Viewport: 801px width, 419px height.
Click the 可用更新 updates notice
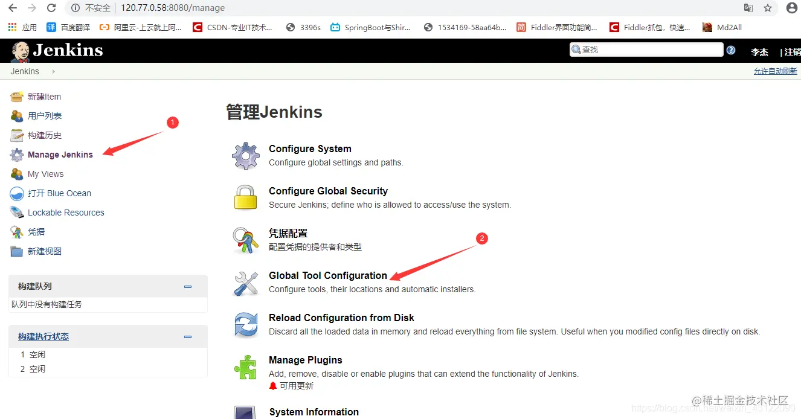coord(297,386)
